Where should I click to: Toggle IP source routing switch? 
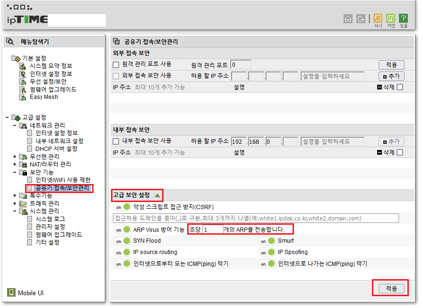[x=122, y=252]
